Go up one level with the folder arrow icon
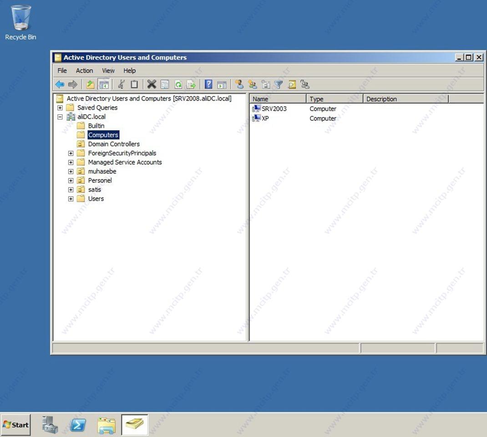 click(91, 85)
